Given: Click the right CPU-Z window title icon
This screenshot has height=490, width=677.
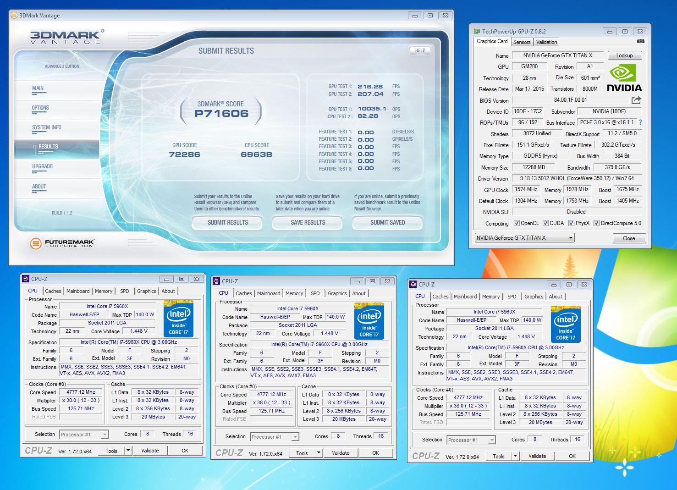Looking at the screenshot, I should (x=413, y=284).
